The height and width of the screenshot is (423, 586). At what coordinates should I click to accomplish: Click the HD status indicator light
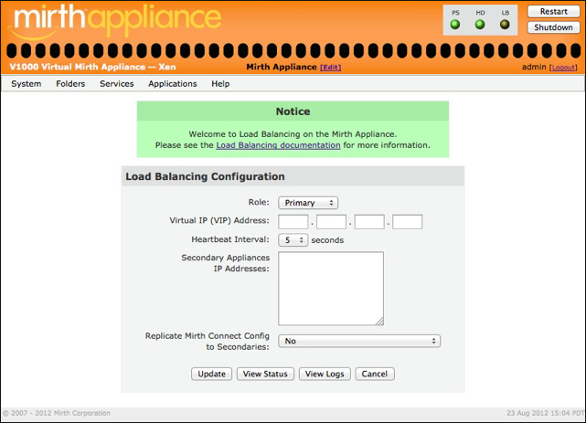pos(480,25)
